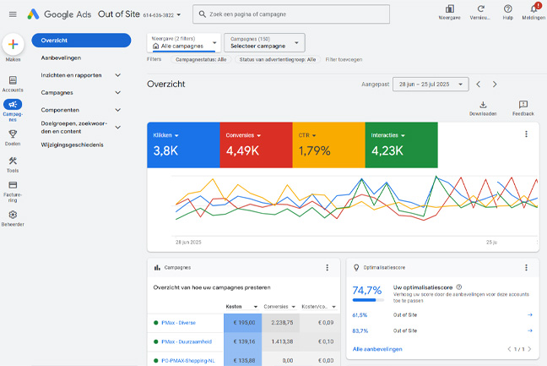Open PMax - Diverse campaign link
The width and height of the screenshot is (547, 366).
(x=179, y=323)
